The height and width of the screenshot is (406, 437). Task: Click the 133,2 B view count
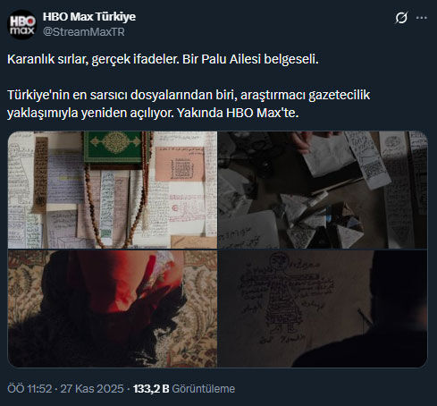point(151,389)
